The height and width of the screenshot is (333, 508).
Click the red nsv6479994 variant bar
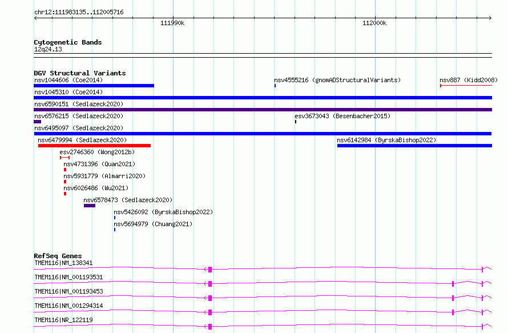[95, 146]
